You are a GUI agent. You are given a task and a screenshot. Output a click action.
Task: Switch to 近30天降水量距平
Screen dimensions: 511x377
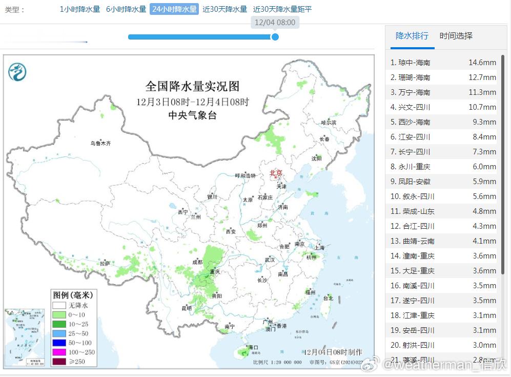tap(283, 9)
